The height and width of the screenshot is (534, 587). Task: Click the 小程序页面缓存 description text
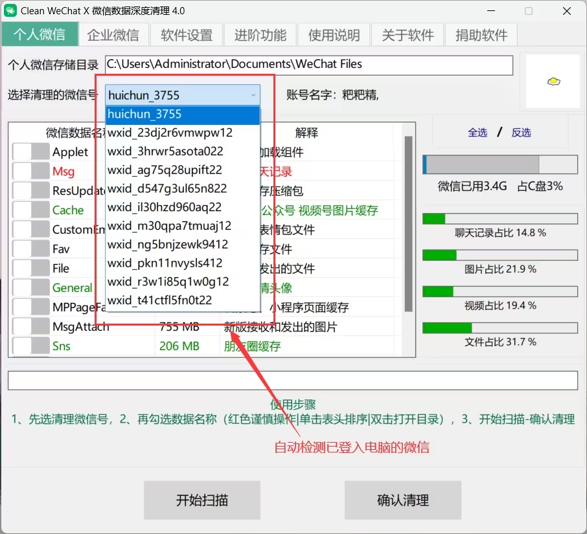309,307
